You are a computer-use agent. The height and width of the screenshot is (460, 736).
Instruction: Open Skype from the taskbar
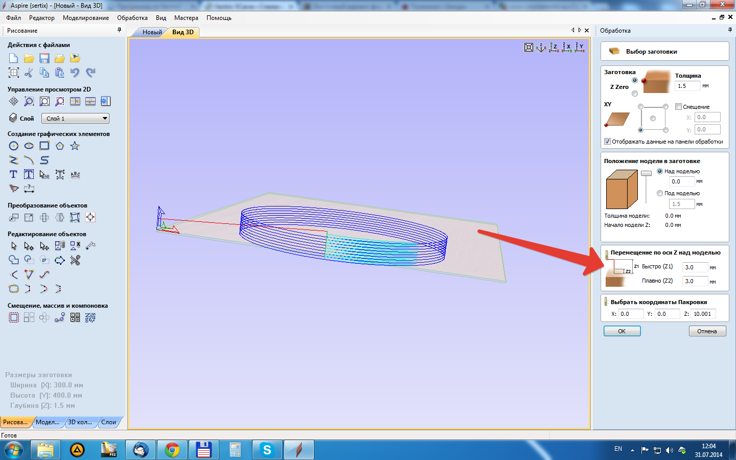point(267,450)
